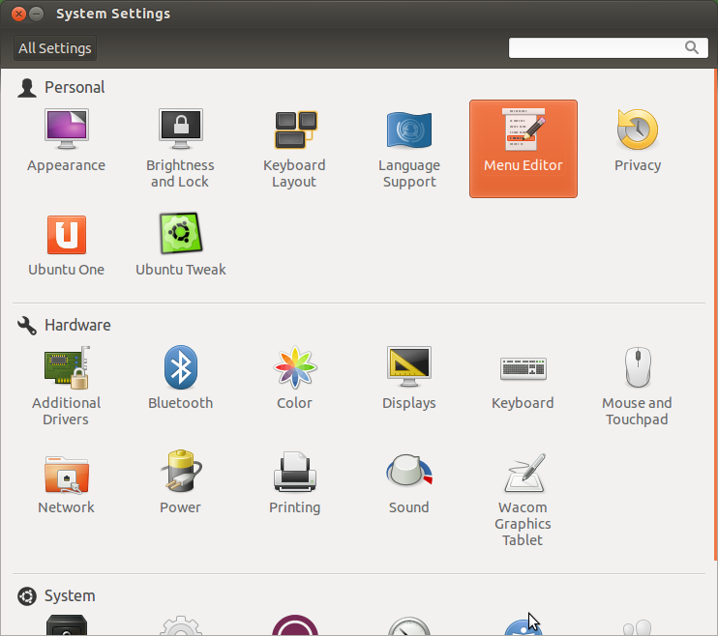Click the vertical scrollbar

(716, 315)
